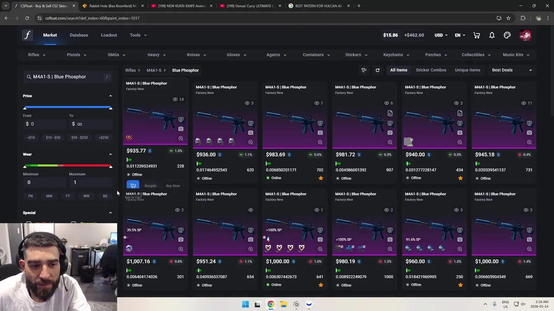Click the gold star on $960.00 listing
554x311 pixels.
tap(460, 285)
